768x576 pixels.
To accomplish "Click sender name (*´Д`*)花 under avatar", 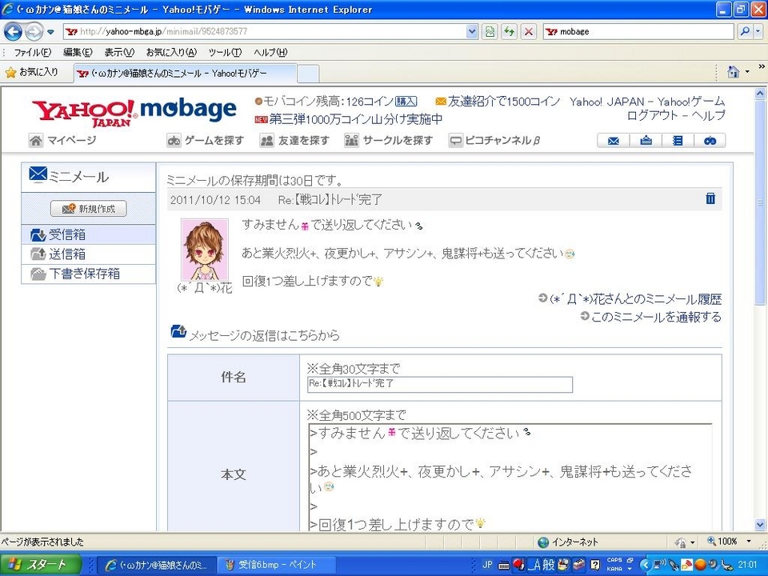I will point(205,288).
